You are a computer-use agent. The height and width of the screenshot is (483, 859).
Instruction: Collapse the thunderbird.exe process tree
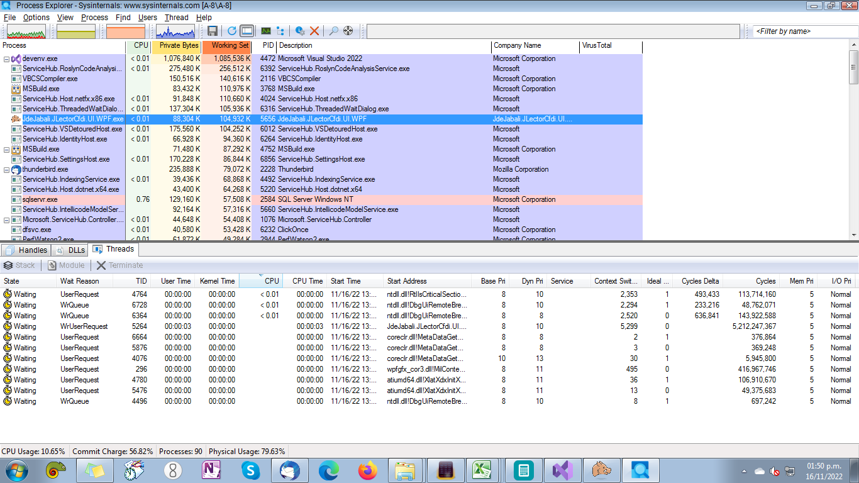pos(6,169)
